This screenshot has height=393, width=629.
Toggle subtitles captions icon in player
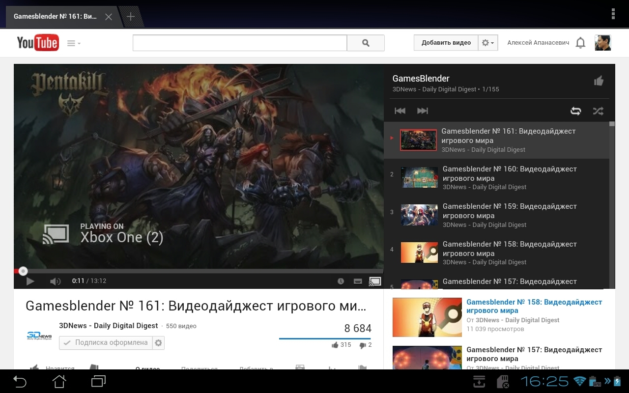358,281
